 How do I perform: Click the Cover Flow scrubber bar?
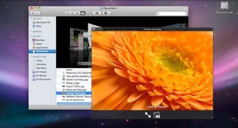point(84,63)
